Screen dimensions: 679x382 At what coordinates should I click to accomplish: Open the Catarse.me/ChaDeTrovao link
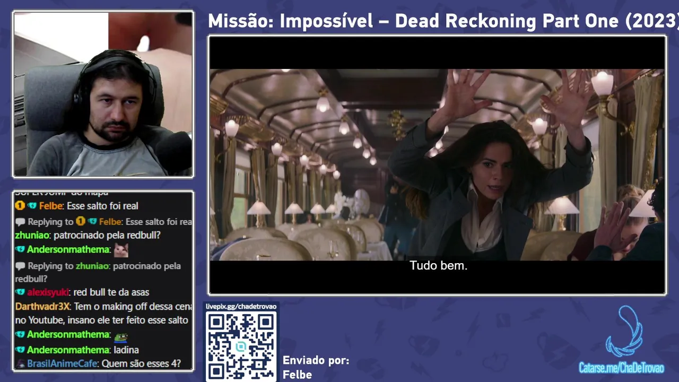(x=621, y=368)
